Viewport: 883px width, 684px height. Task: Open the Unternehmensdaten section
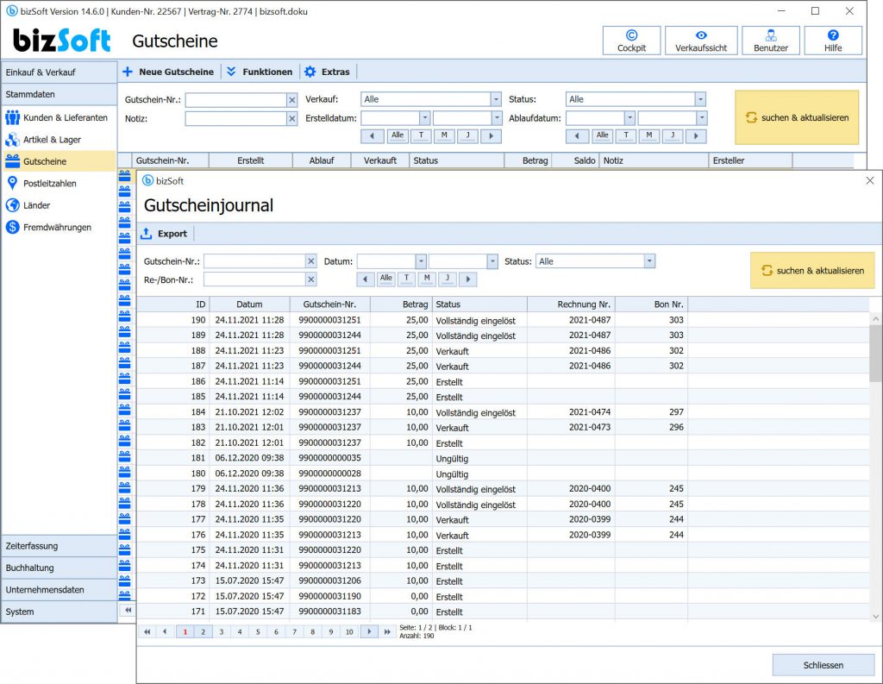tap(59, 590)
